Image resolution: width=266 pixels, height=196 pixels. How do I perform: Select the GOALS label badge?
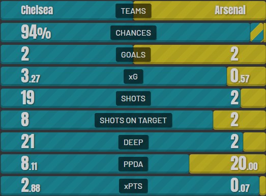point(133,54)
